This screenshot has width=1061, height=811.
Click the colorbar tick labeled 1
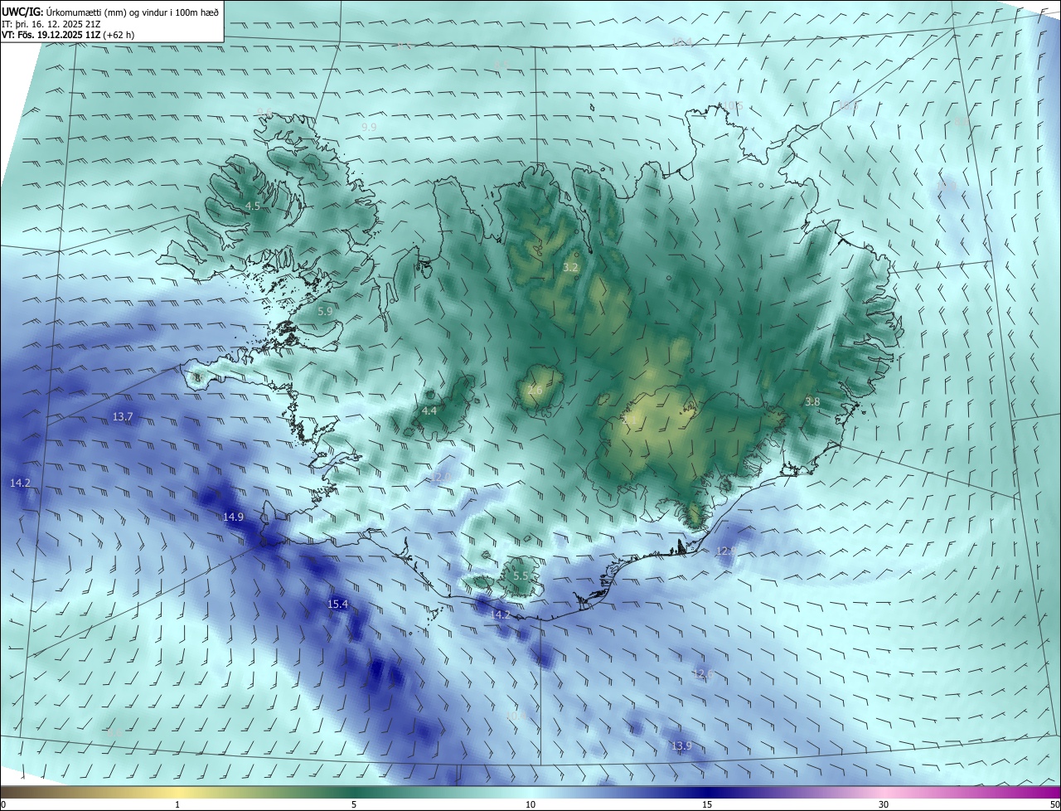(x=177, y=804)
